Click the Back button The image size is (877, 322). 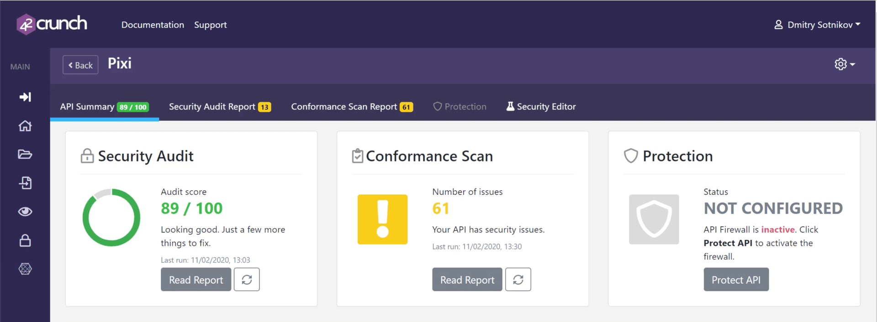(80, 65)
